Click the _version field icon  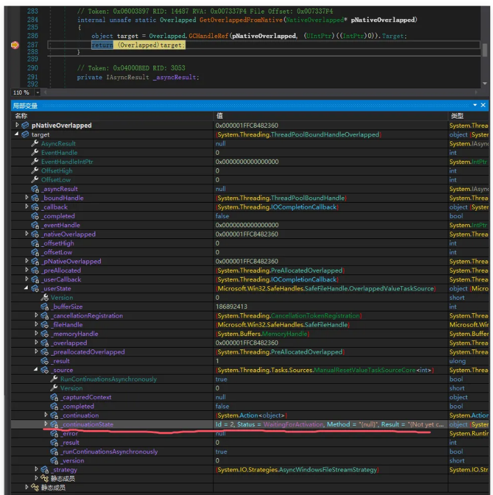pos(54,461)
